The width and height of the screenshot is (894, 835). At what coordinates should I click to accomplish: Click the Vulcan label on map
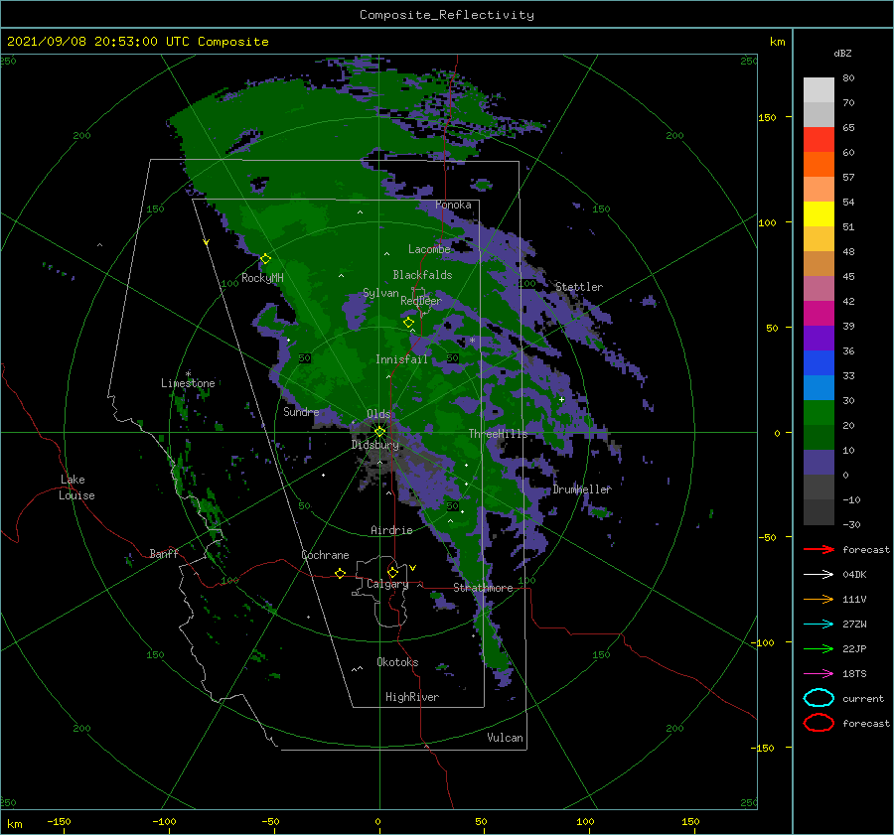point(506,738)
